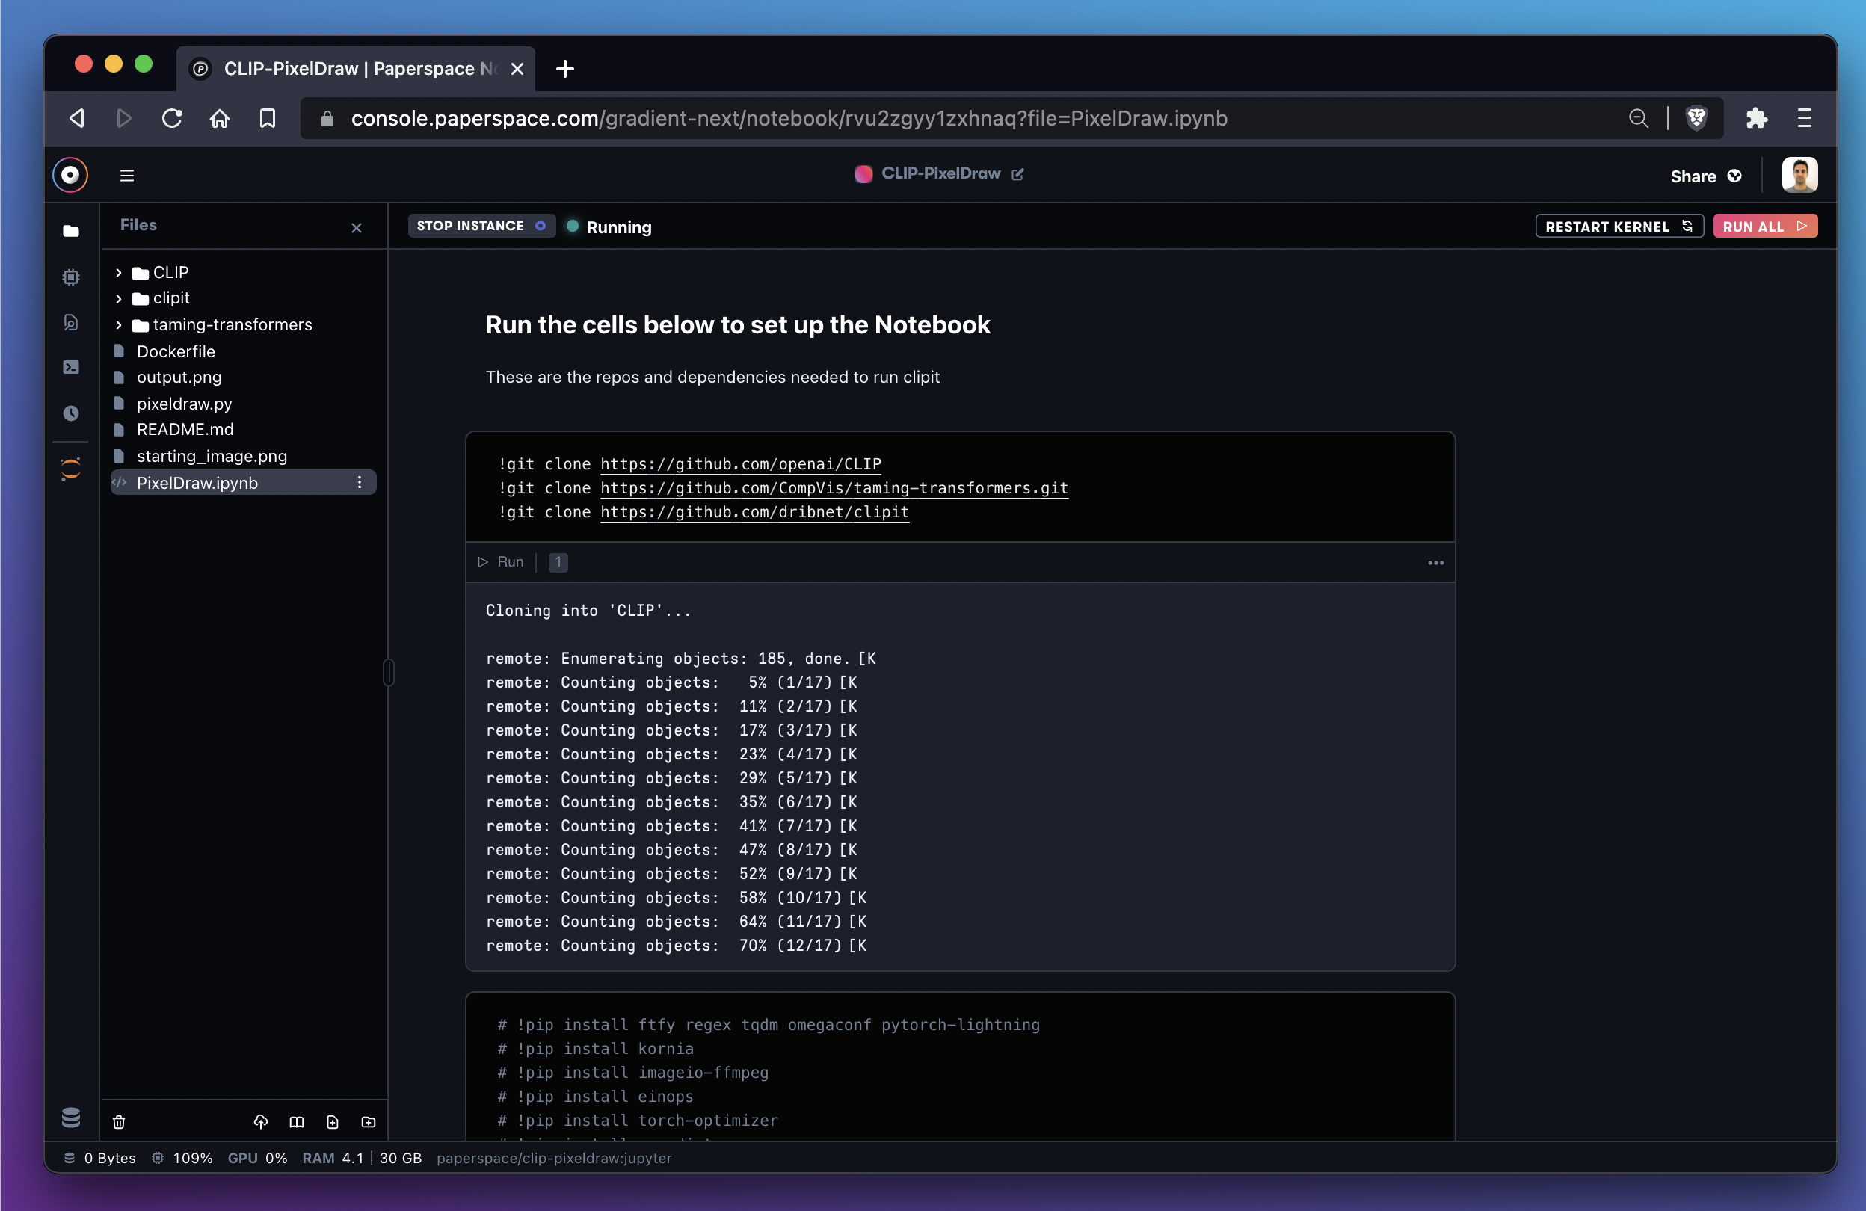This screenshot has width=1866, height=1211.
Task: Open the taming-transformers.git GitHub link
Action: pos(834,488)
